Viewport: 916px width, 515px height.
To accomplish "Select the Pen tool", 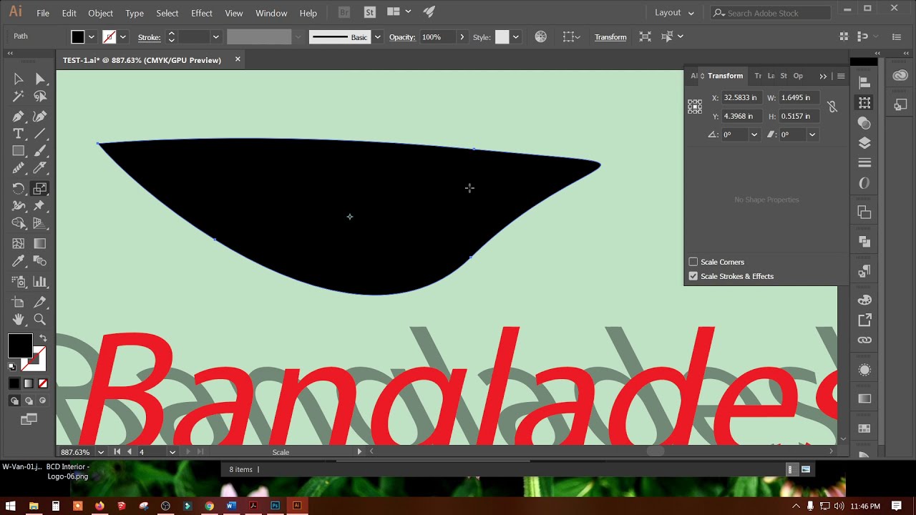I will tap(19, 116).
